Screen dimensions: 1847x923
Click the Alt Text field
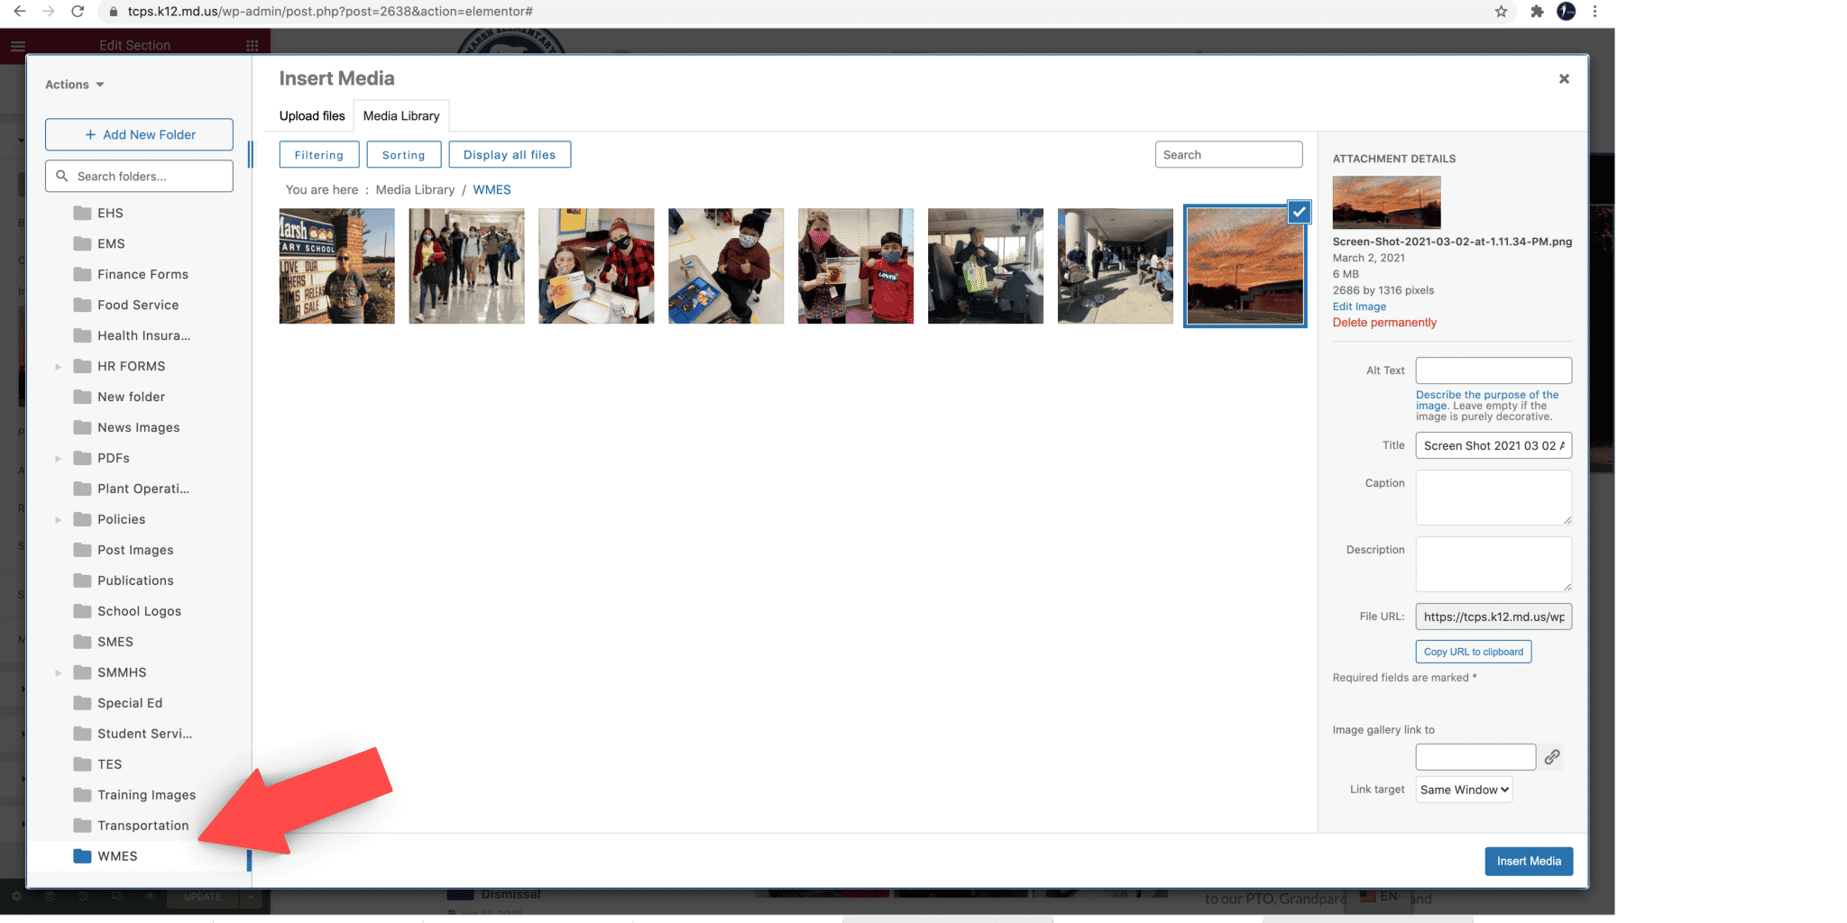coord(1493,370)
